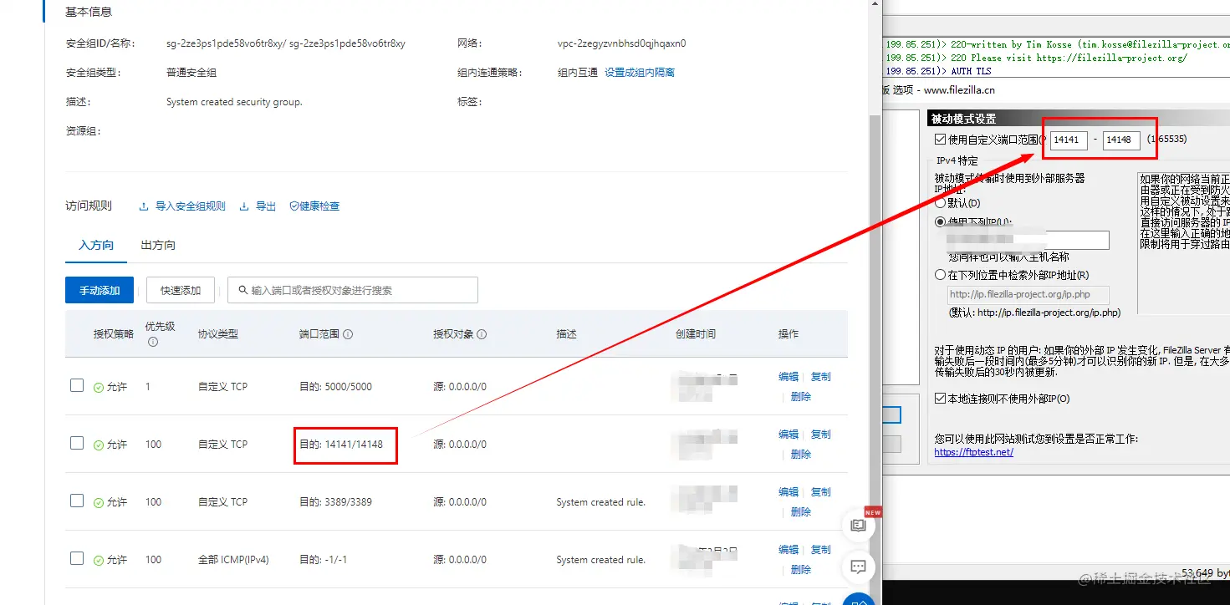Toggle 本地连接则不使用外部IP checkbox
The image size is (1230, 605).
pos(941,399)
